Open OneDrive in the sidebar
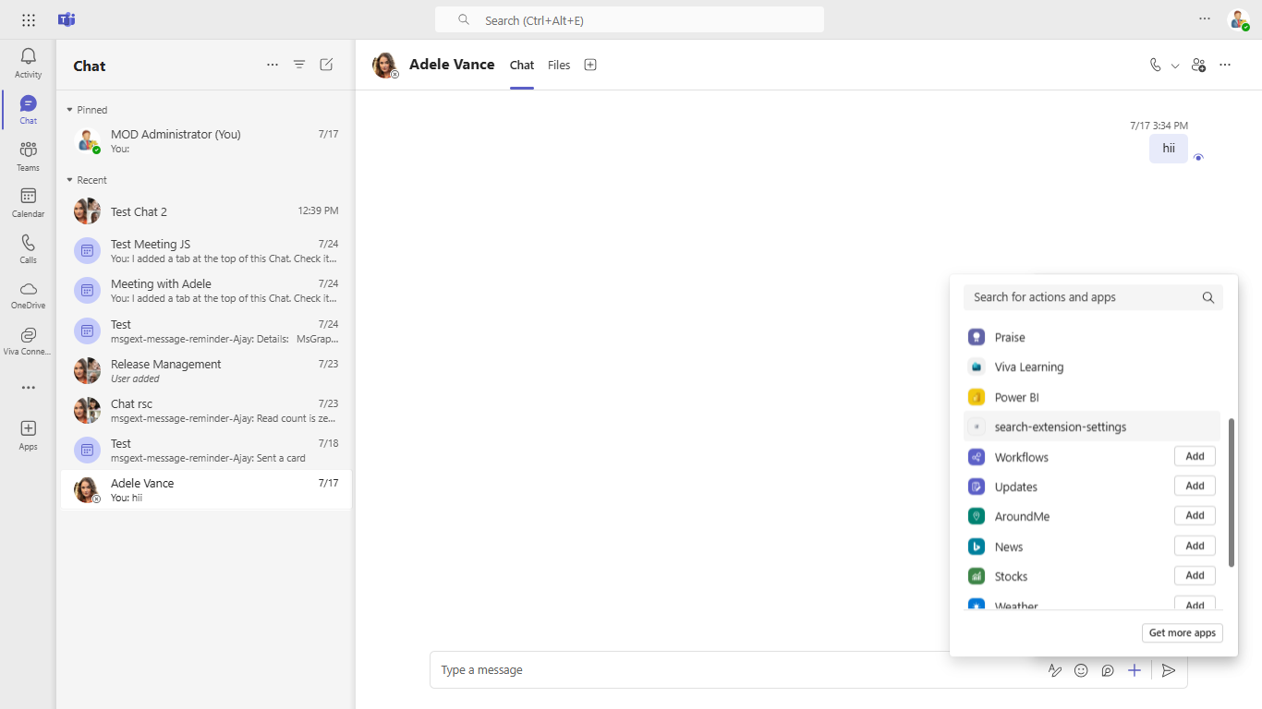 [x=28, y=294]
